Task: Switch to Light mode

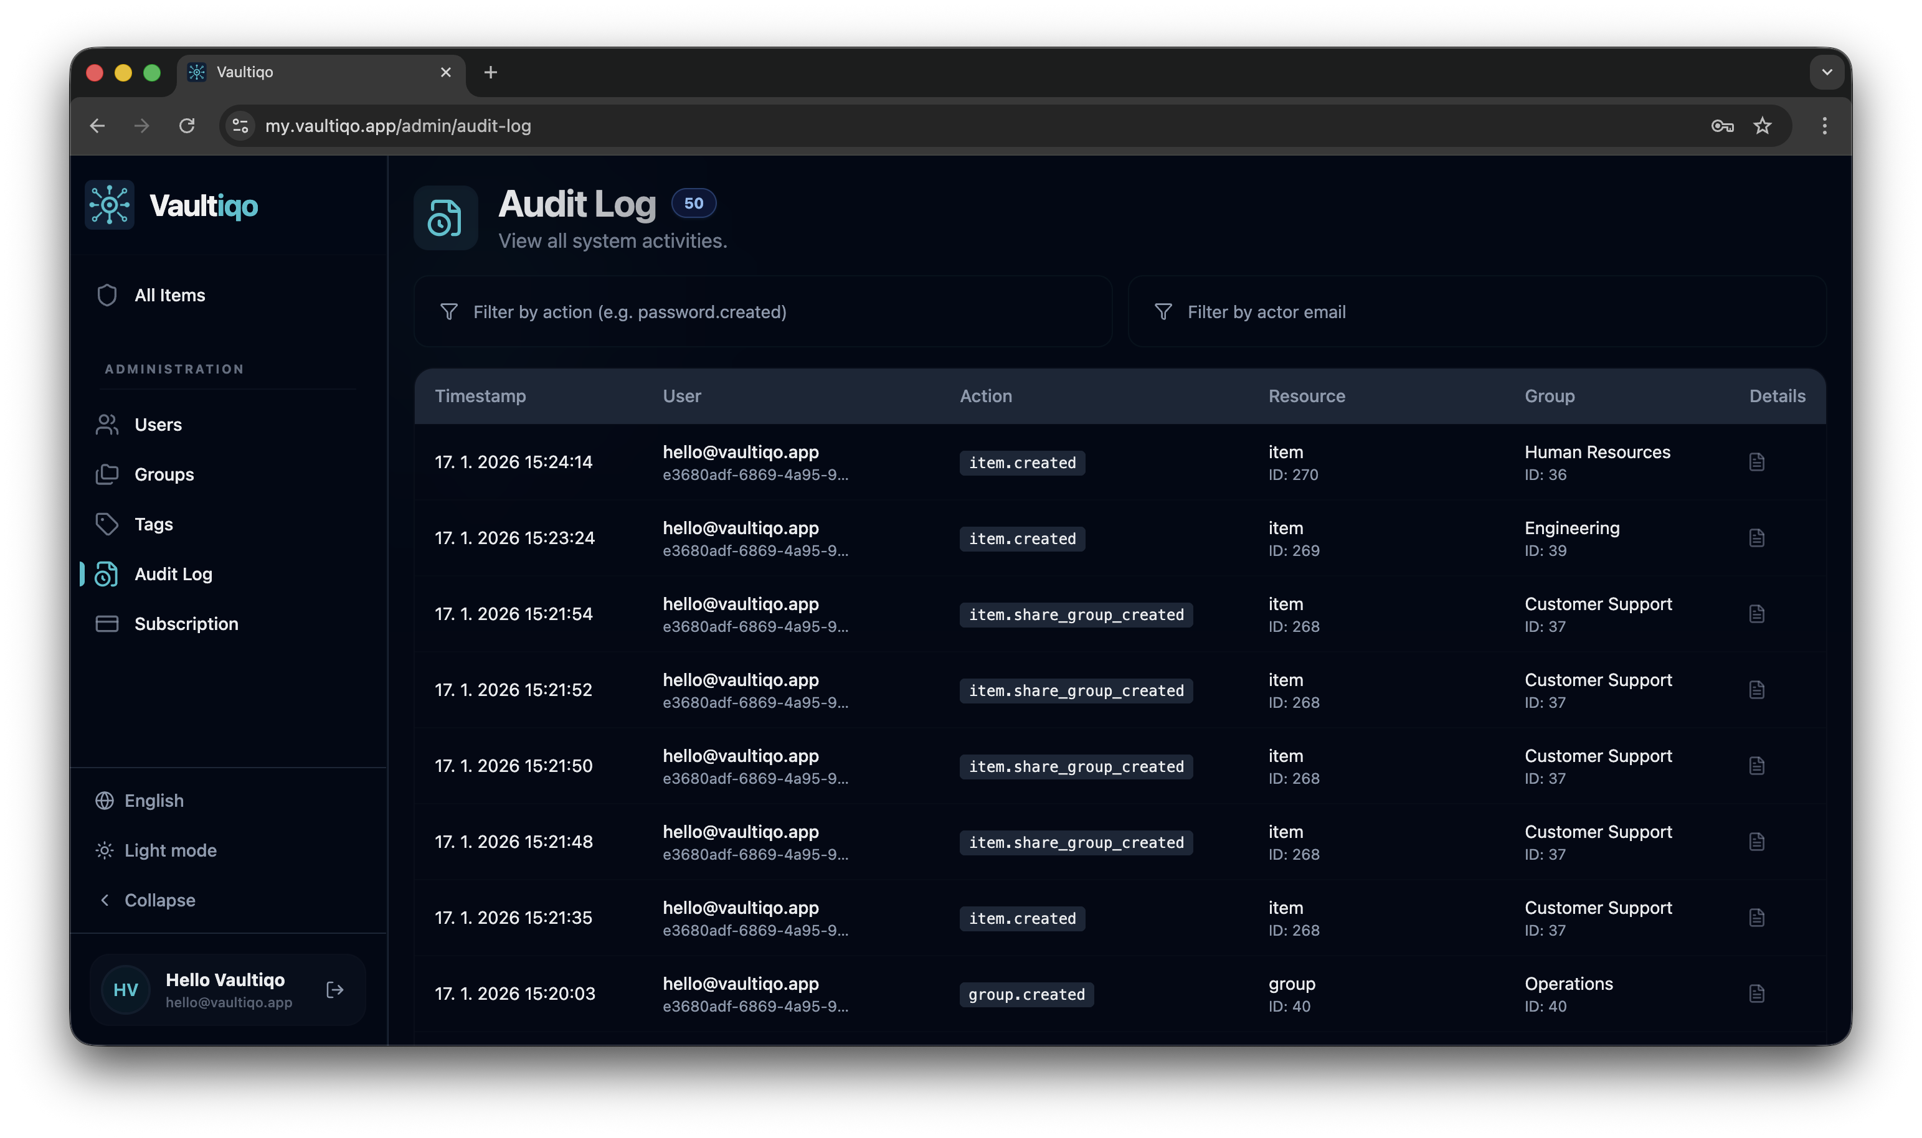Action: point(169,850)
